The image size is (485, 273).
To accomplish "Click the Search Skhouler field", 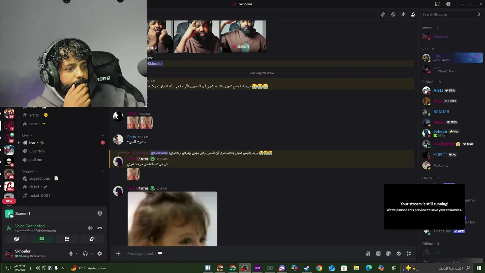I will [x=451, y=14].
